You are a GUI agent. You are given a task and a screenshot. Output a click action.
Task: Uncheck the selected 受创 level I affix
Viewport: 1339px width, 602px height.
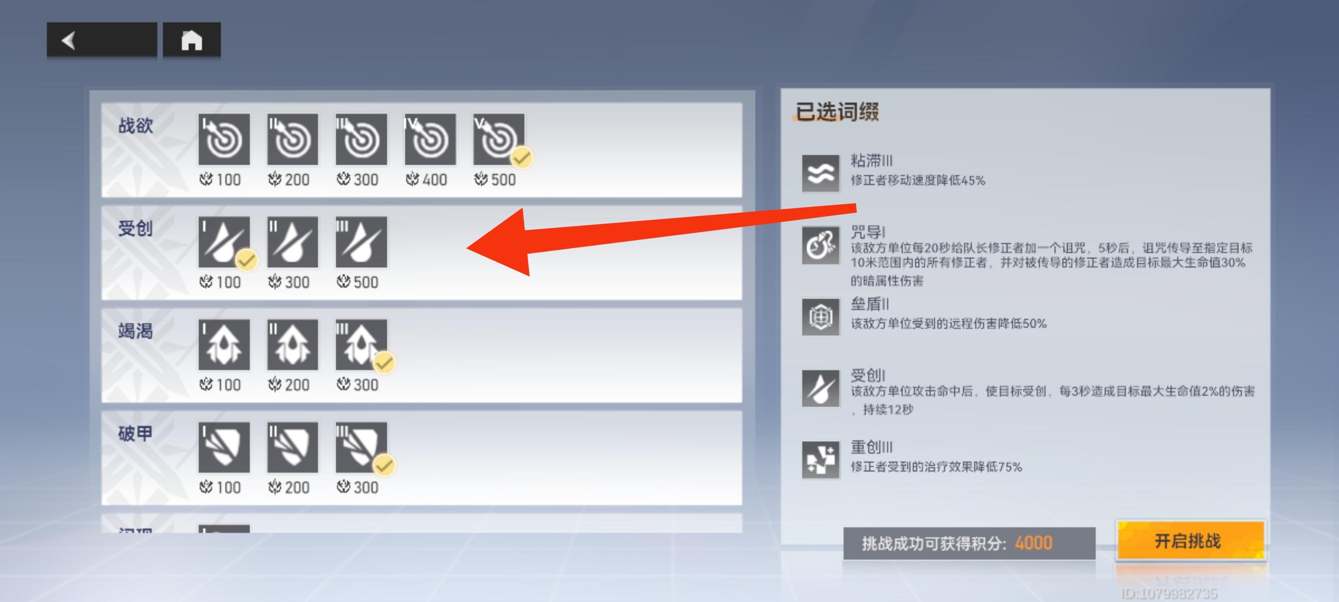pos(224,242)
